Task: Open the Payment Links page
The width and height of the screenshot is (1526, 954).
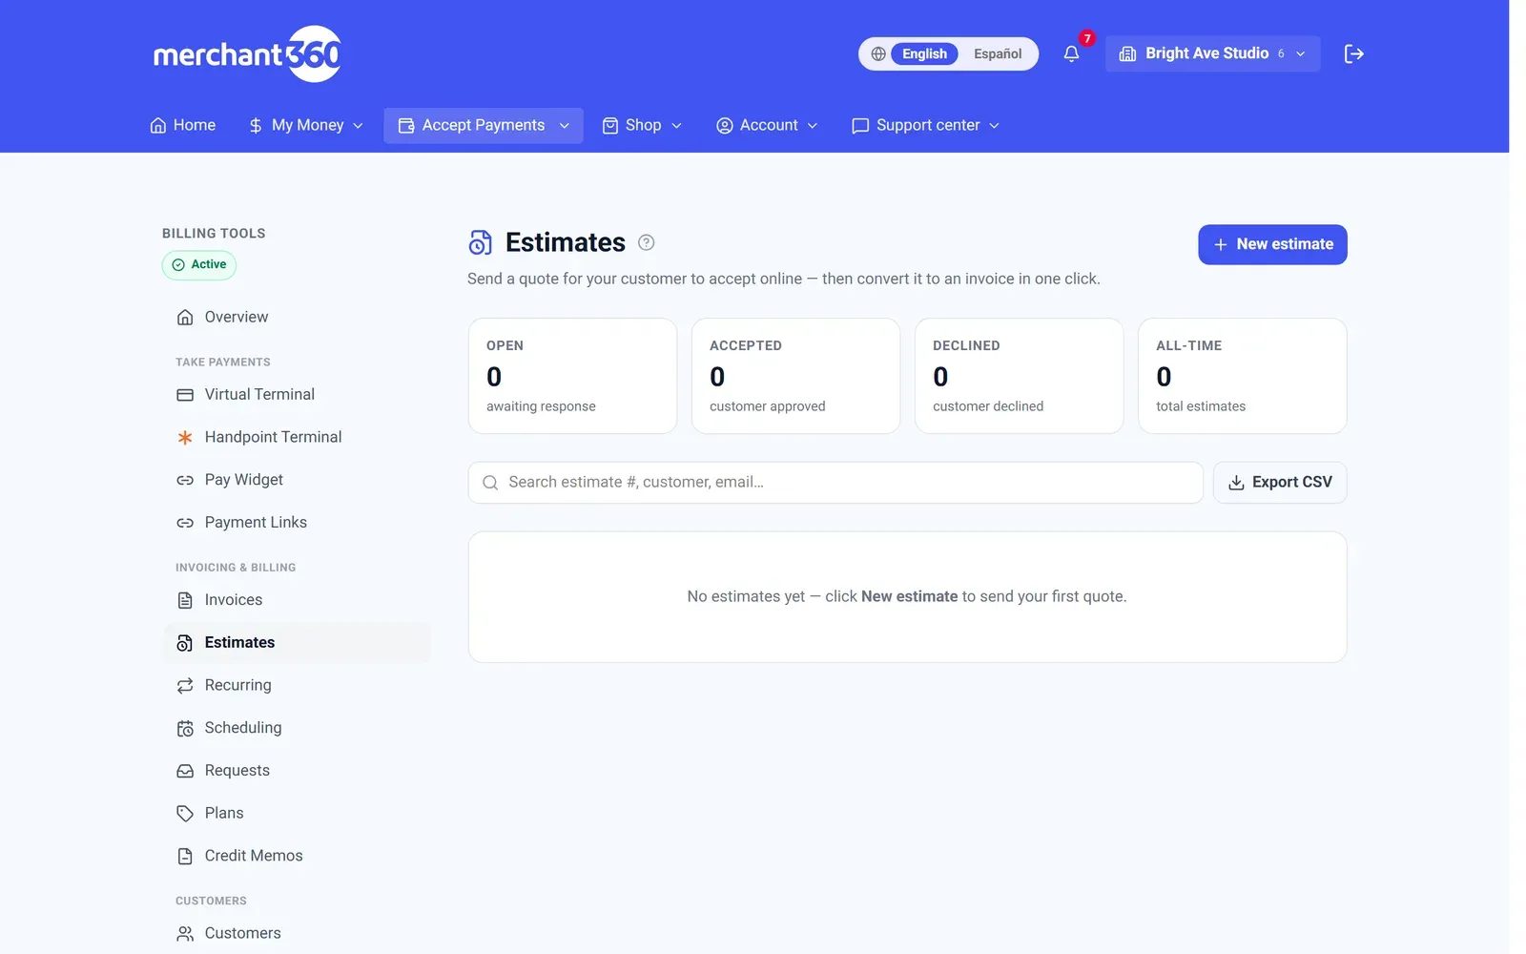Action: [298, 523]
